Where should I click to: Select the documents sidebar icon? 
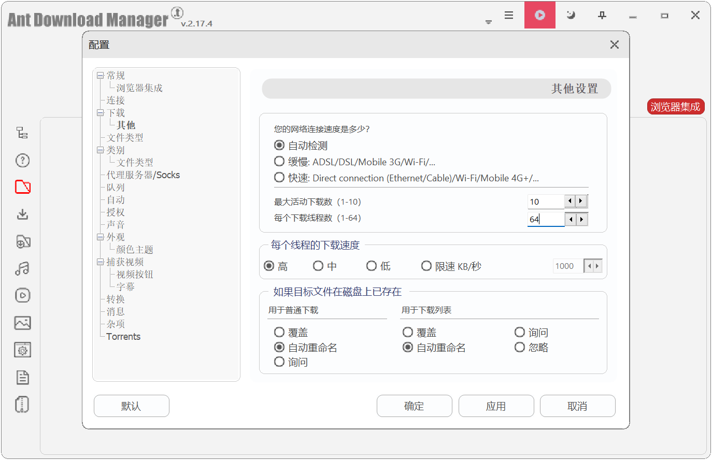[22, 377]
